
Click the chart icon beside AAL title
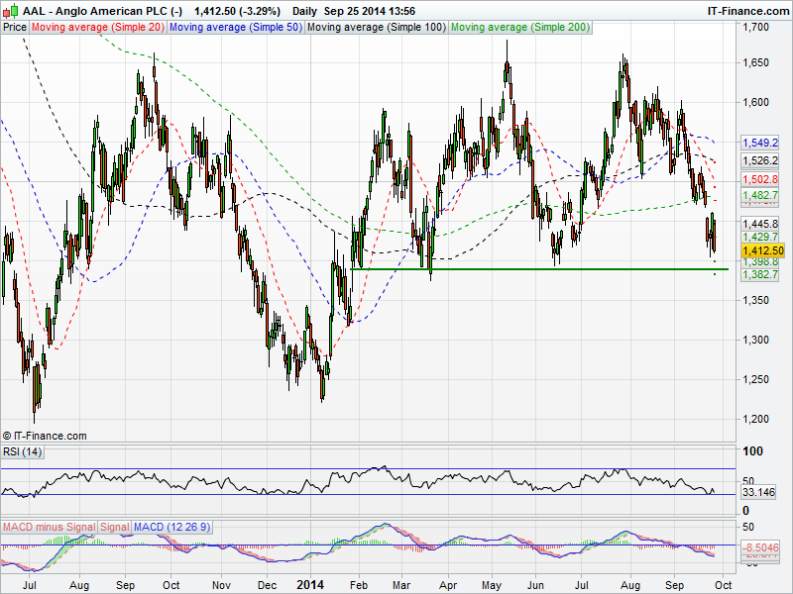coord(10,10)
